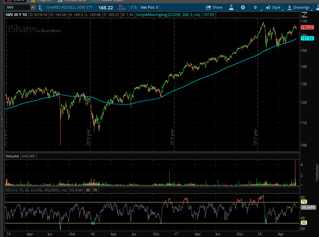Click the RSI 30 oversold header box
The height and width of the screenshot is (237, 319).
(88, 190)
